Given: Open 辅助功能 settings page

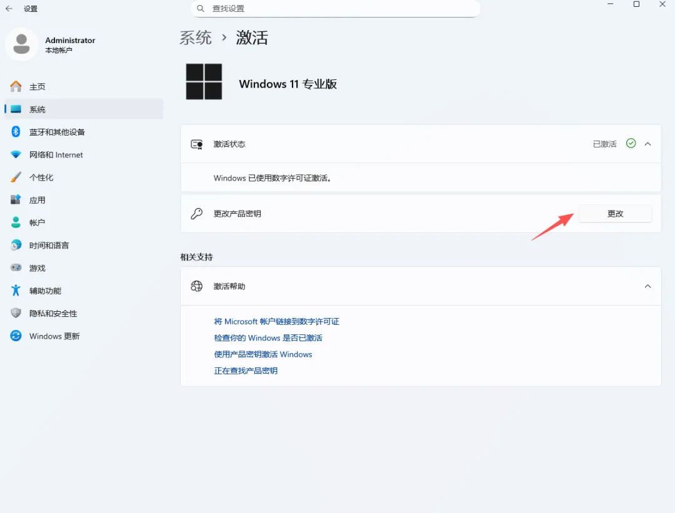Looking at the screenshot, I should pyautogui.click(x=84, y=291).
